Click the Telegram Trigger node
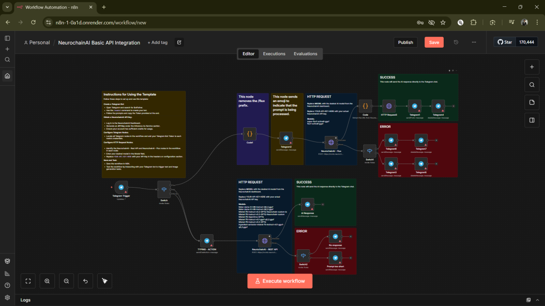 pyautogui.click(x=121, y=188)
